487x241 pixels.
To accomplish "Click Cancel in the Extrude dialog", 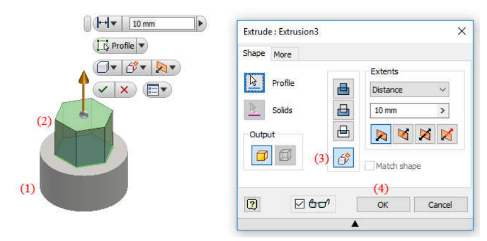I will coord(440,205).
